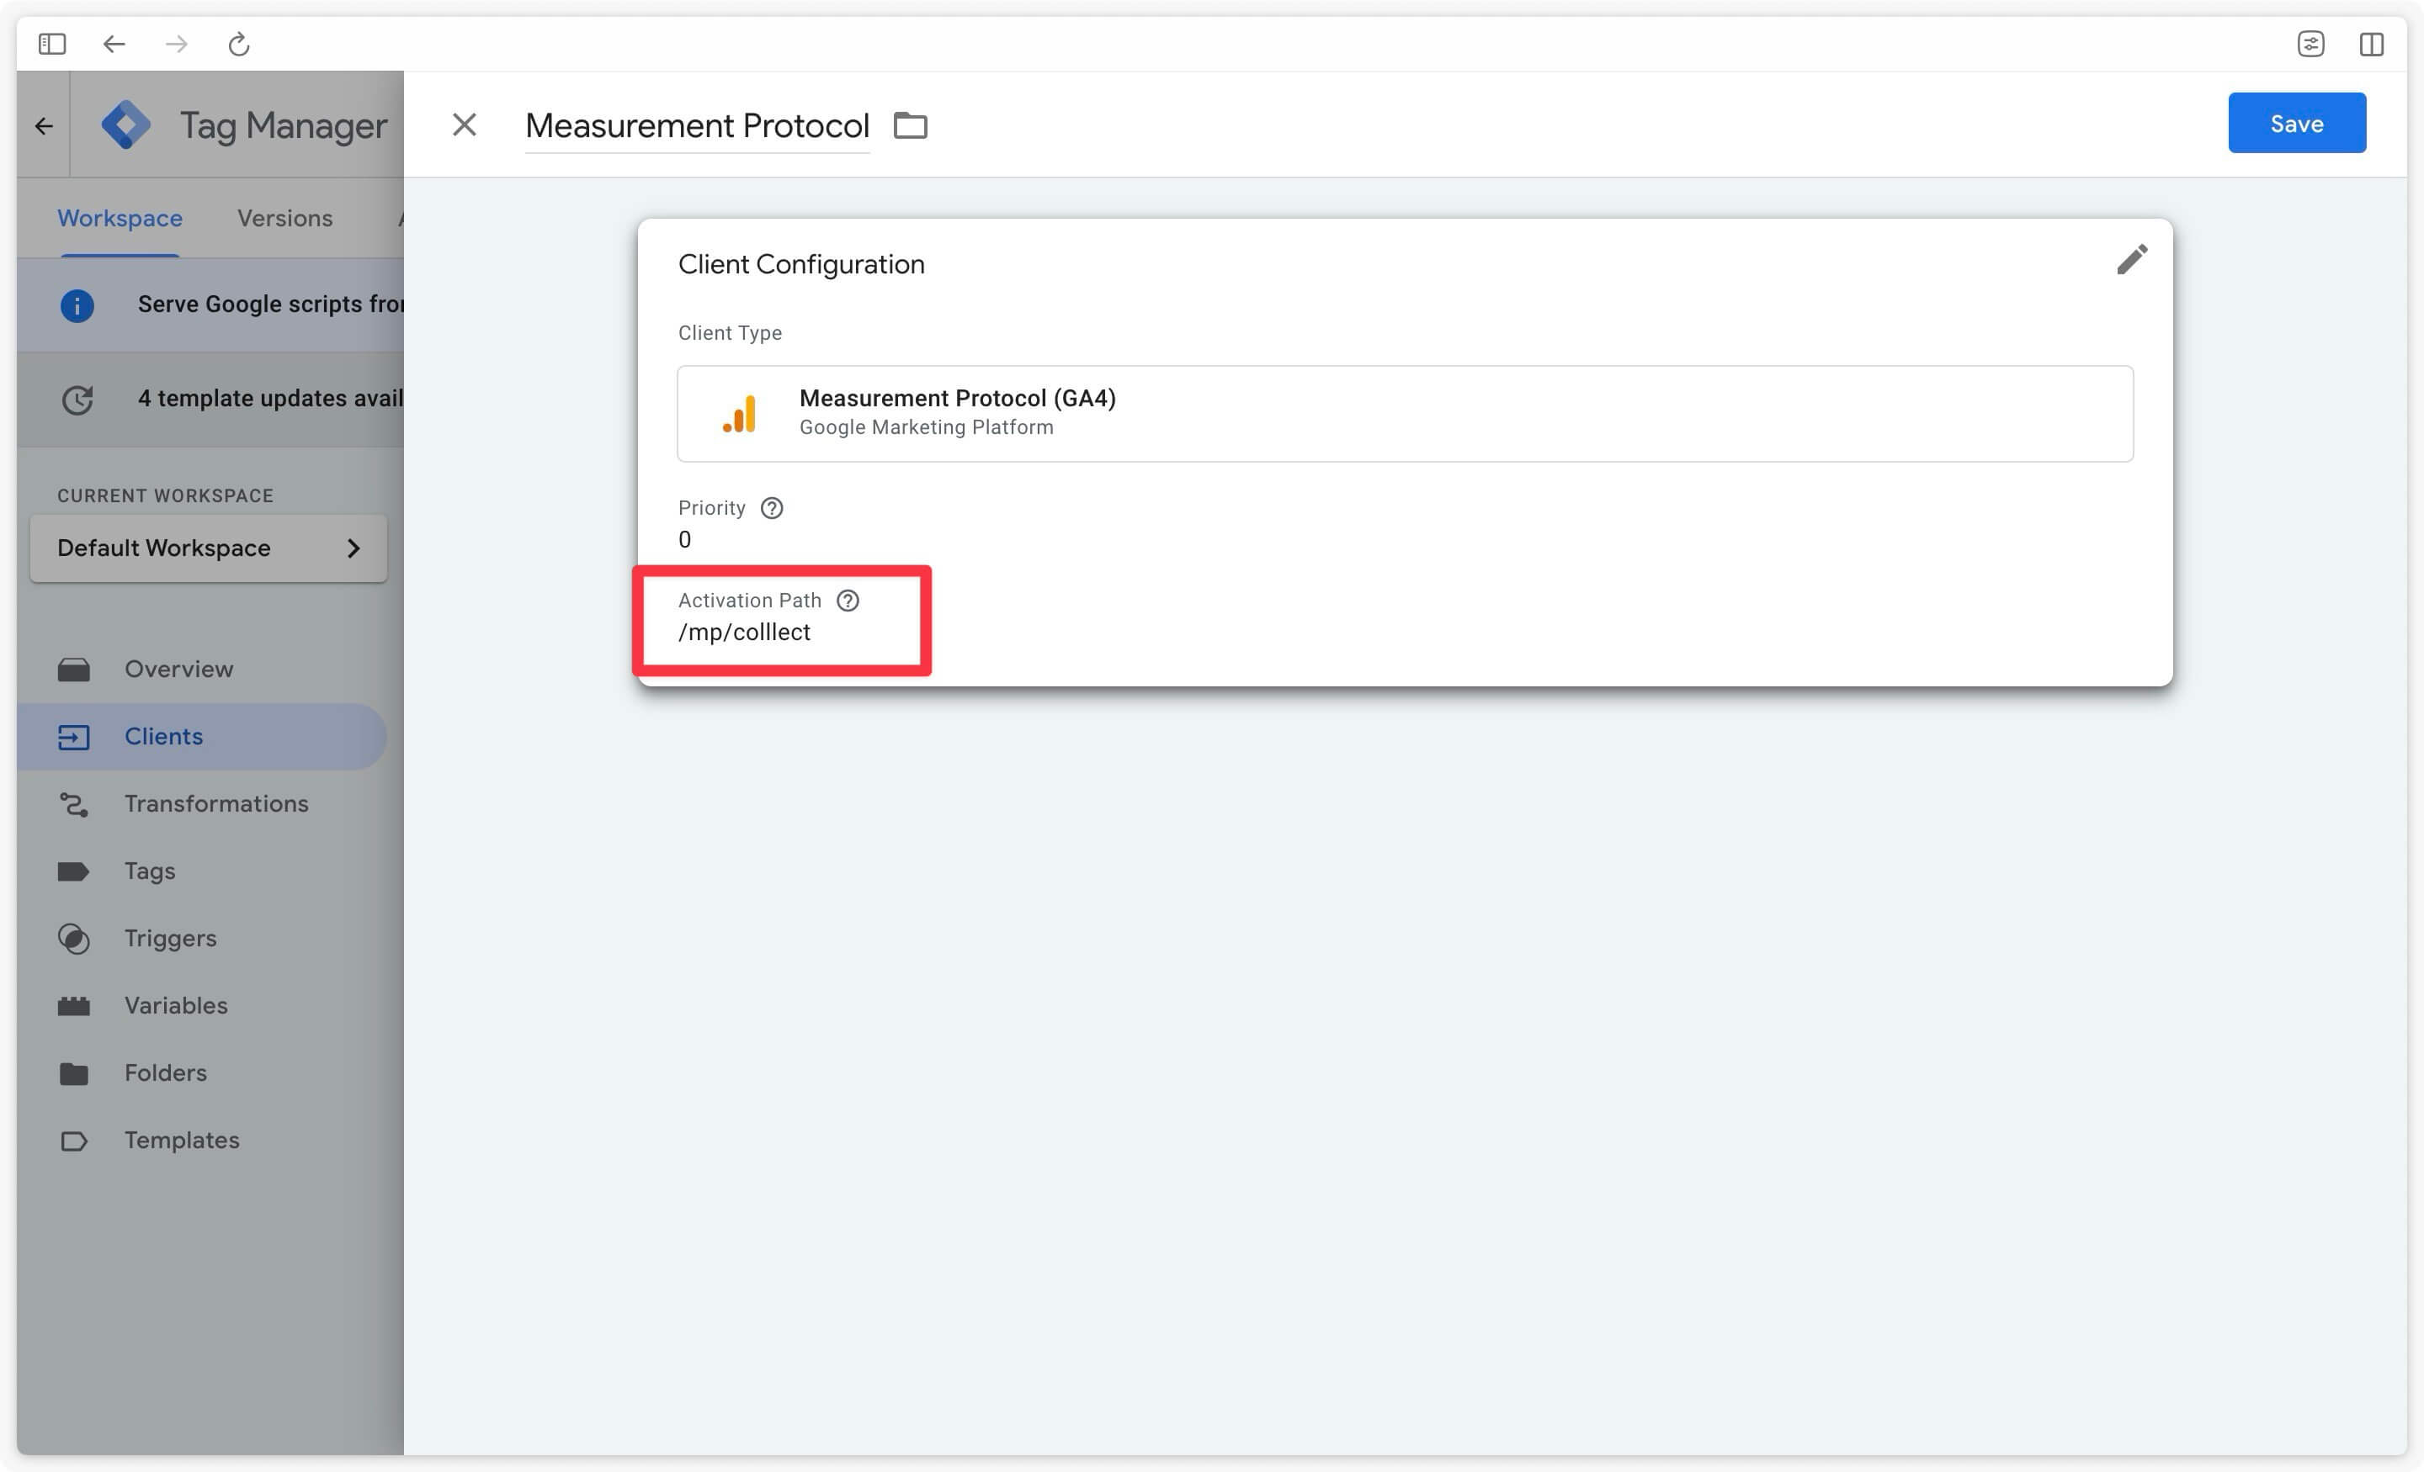This screenshot has height=1472, width=2424.
Task: Edit the Measurement Protocol client name field
Action: pyautogui.click(x=697, y=126)
